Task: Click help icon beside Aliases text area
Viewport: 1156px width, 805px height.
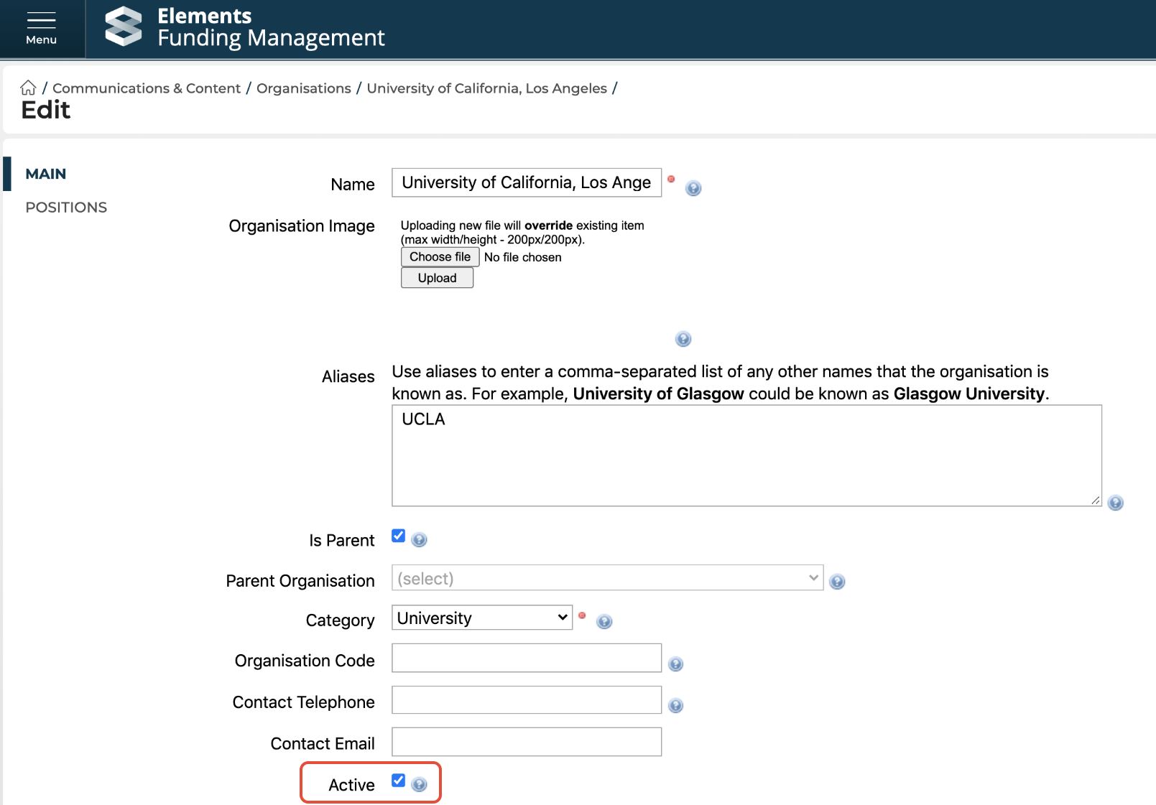Action: pyautogui.click(x=1115, y=503)
